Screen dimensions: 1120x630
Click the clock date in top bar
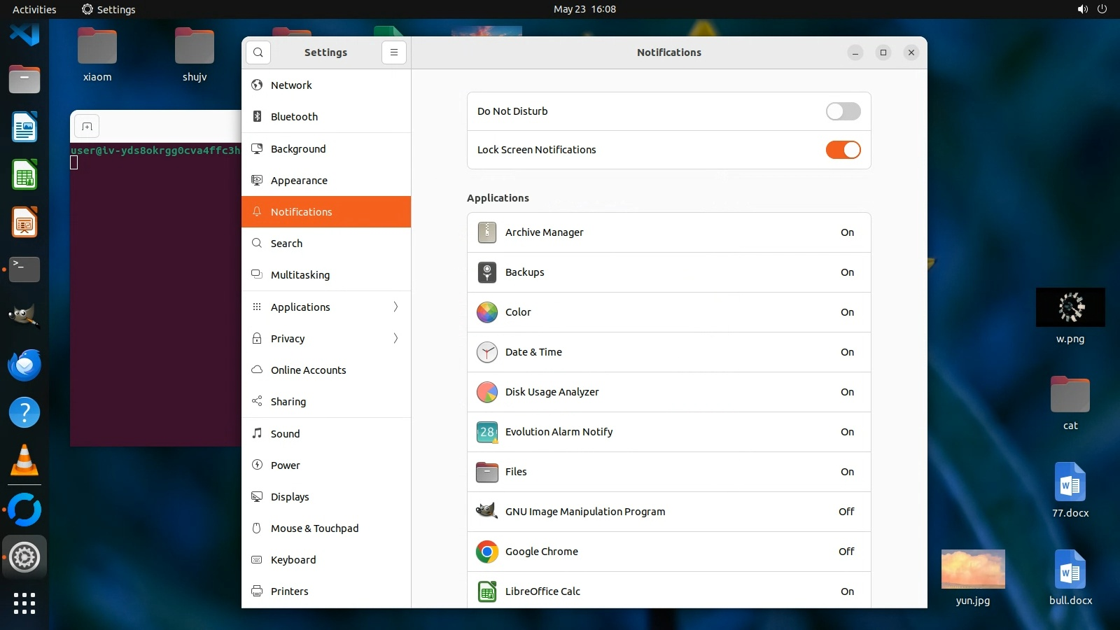click(x=584, y=9)
